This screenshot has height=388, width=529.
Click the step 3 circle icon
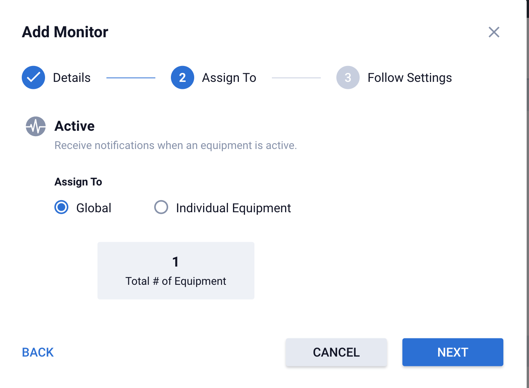(x=348, y=78)
